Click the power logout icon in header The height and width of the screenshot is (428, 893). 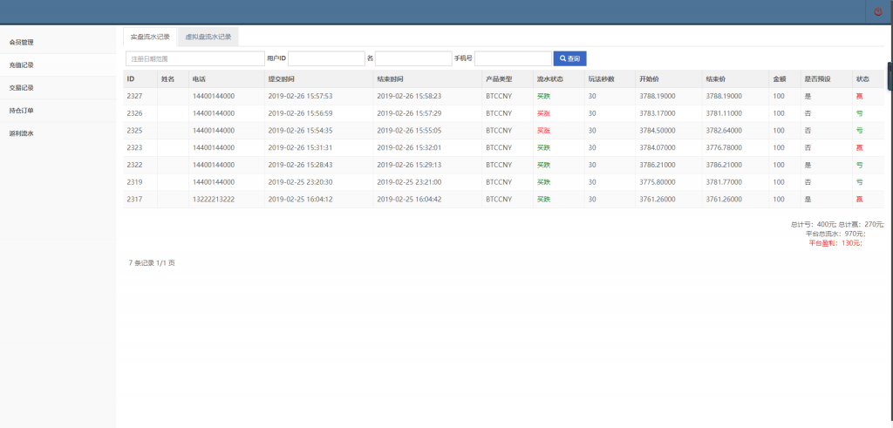(x=877, y=11)
